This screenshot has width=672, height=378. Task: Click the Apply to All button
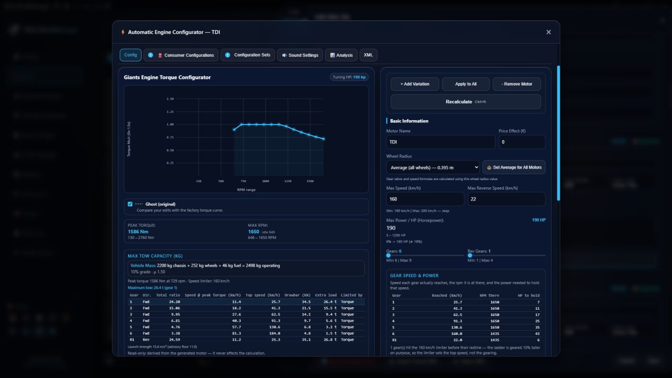pos(466,84)
